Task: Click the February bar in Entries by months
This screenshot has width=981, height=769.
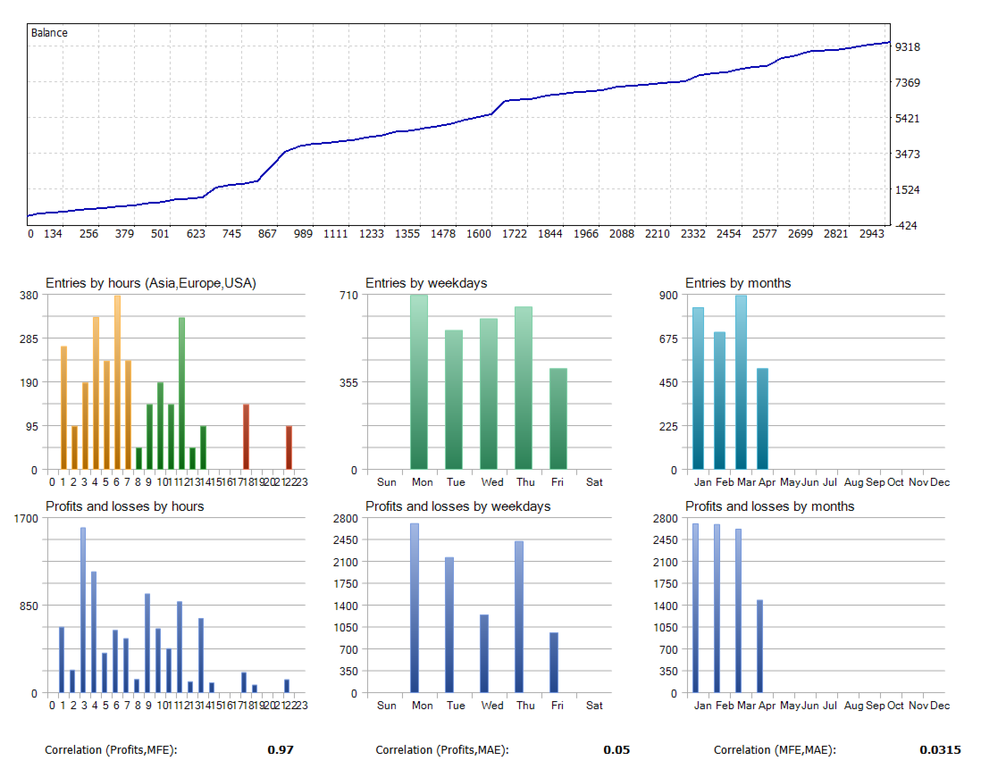Action: tap(719, 401)
